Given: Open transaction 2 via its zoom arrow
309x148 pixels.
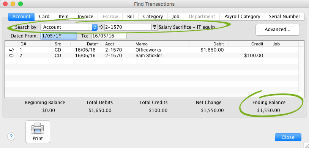Looking at the screenshot, I should click(x=12, y=56).
